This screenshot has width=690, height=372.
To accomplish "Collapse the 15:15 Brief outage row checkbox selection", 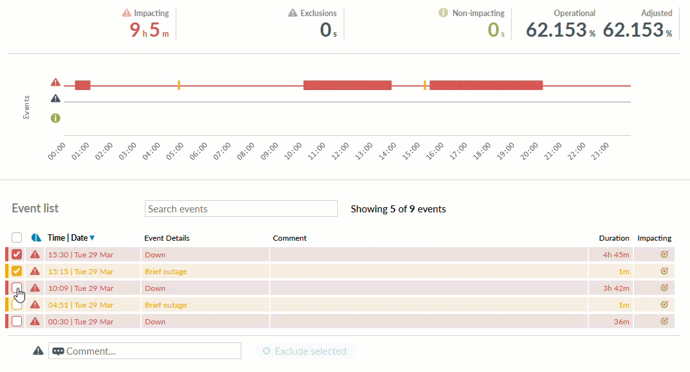I will click(x=17, y=271).
